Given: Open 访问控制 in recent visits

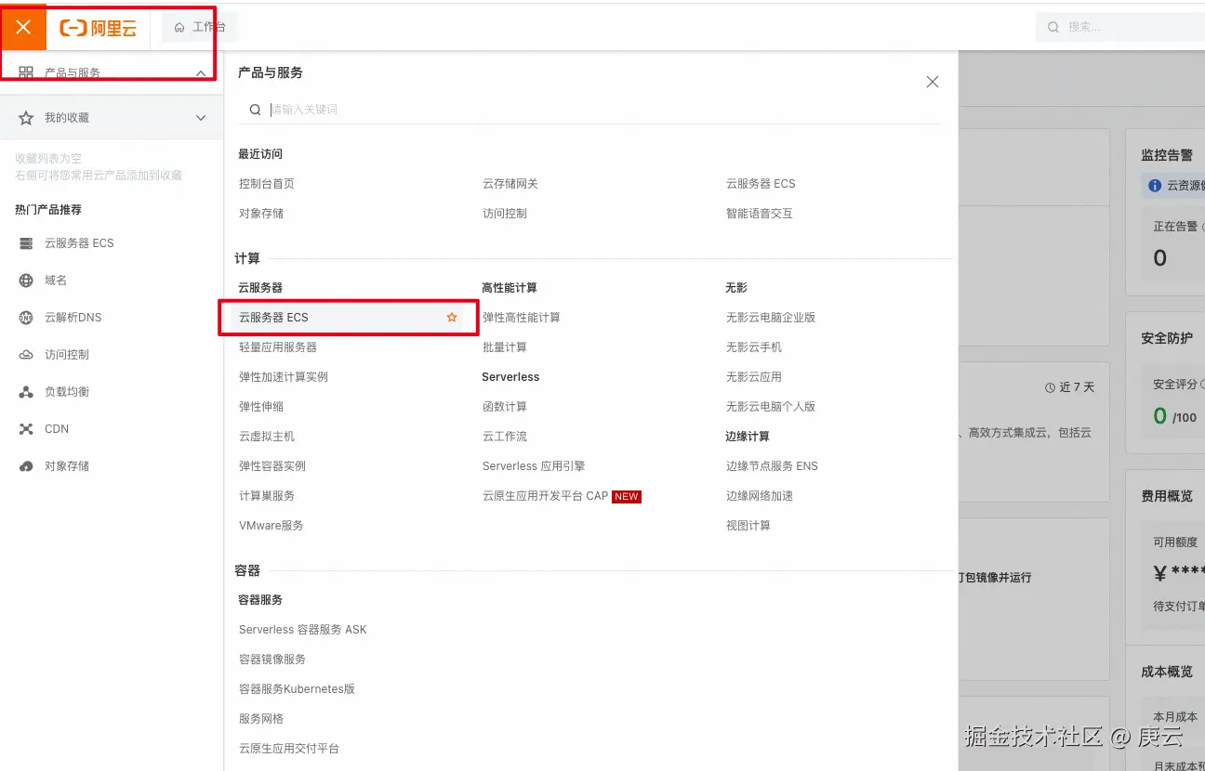Looking at the screenshot, I should (x=505, y=214).
